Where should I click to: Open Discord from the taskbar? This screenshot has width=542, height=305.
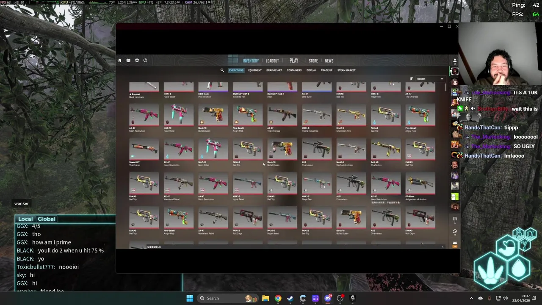point(328,298)
